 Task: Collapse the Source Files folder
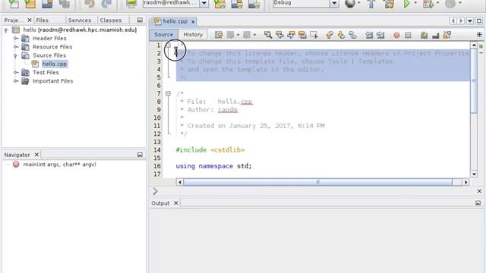[15, 55]
